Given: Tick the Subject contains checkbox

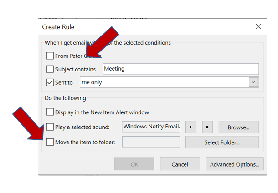Looking at the screenshot, I should [x=50, y=69].
